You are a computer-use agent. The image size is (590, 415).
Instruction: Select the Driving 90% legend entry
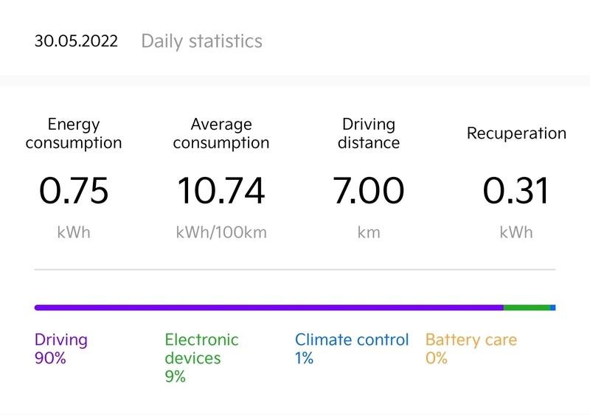(x=61, y=349)
